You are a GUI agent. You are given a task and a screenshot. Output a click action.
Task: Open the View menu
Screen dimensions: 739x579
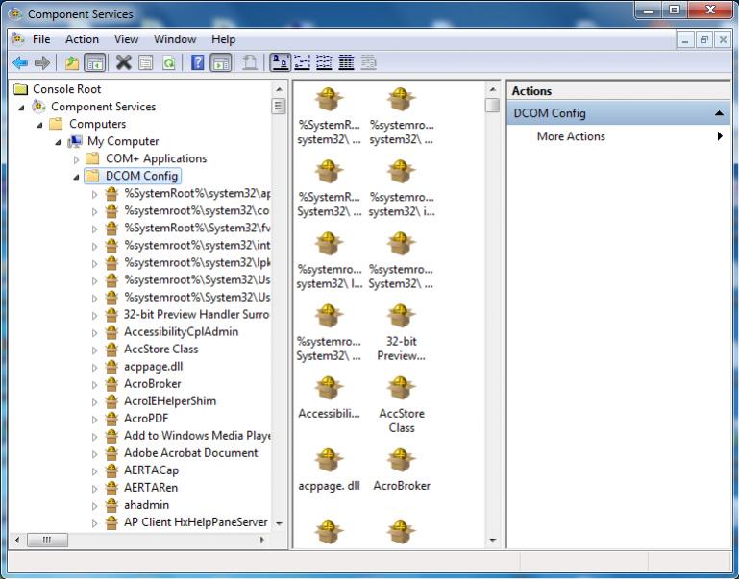[126, 39]
